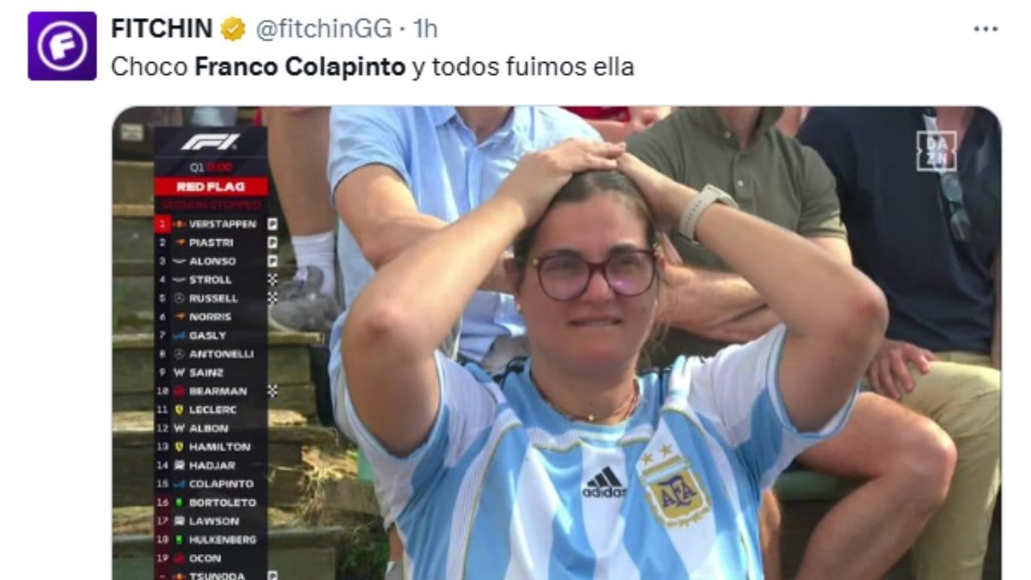Click the 1h timestamp
This screenshot has width=1031, height=580.
tap(424, 29)
